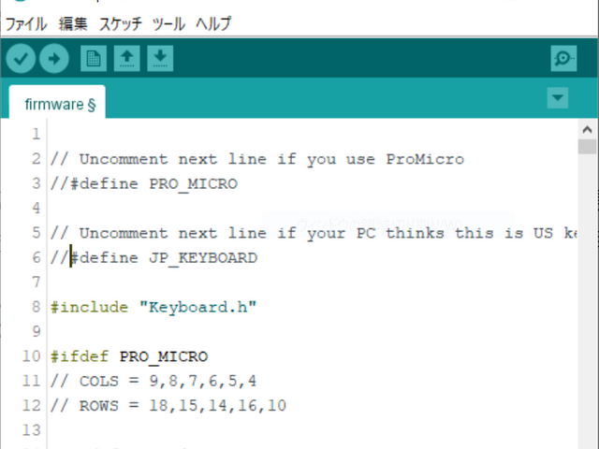Screen dimensions: 599x449
Task: Click the JP_KEYBOARD define line
Action: (153, 258)
